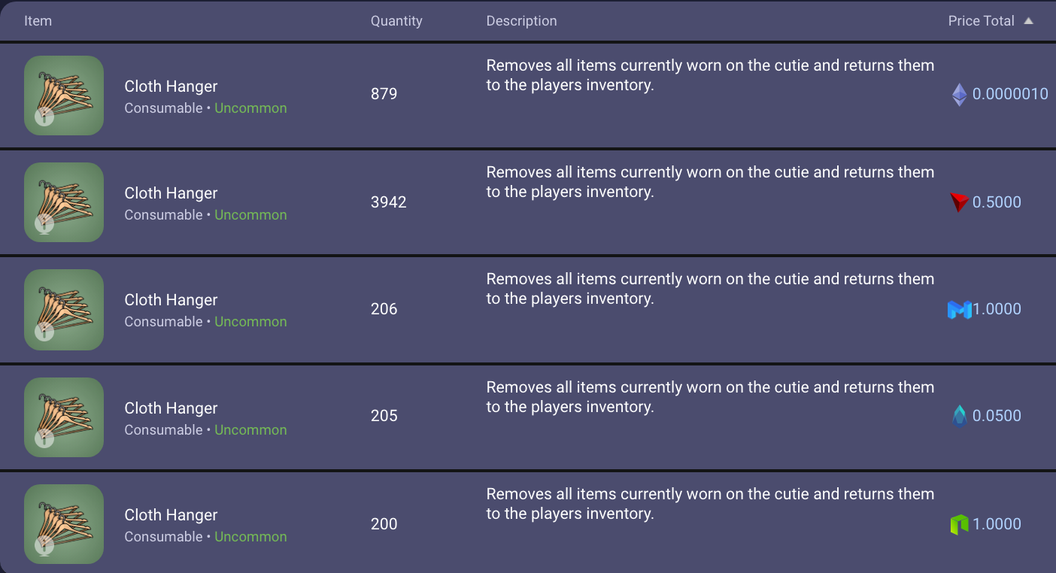Image resolution: width=1056 pixels, height=573 pixels.
Task: Open Cloth Hanger title in the first row
Action: 171,86
